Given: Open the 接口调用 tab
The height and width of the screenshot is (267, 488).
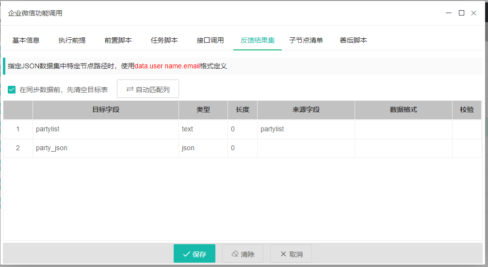Looking at the screenshot, I should tap(210, 40).
